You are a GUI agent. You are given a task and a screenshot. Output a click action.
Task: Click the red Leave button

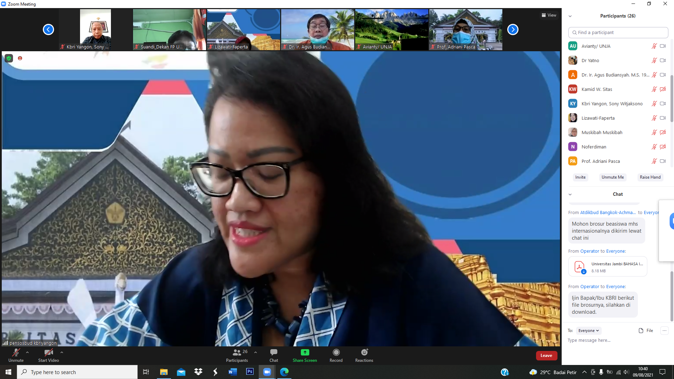coord(546,355)
